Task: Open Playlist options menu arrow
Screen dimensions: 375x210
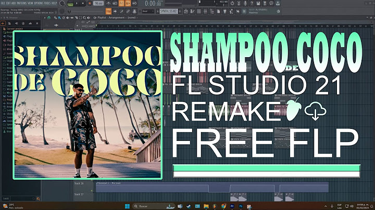Action: tap(45, 18)
